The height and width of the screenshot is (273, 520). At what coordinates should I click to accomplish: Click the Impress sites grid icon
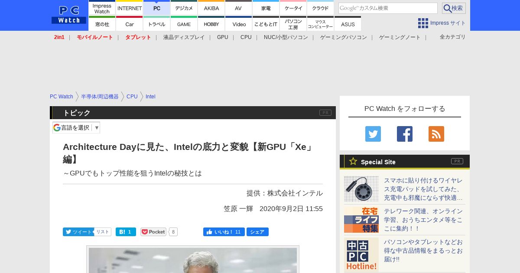(x=423, y=23)
